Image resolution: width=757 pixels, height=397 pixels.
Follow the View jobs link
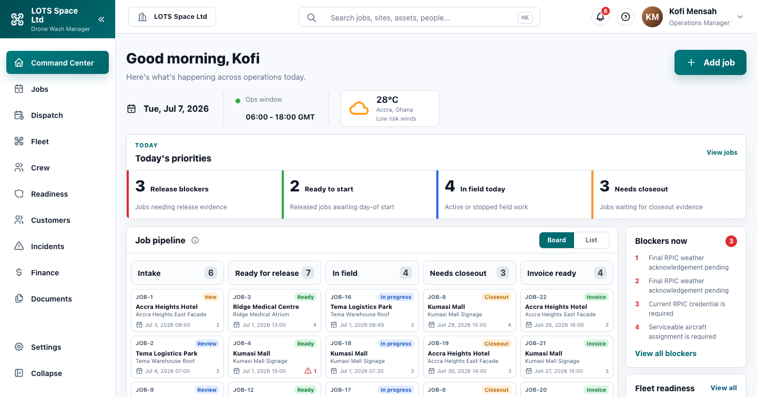coord(722,153)
